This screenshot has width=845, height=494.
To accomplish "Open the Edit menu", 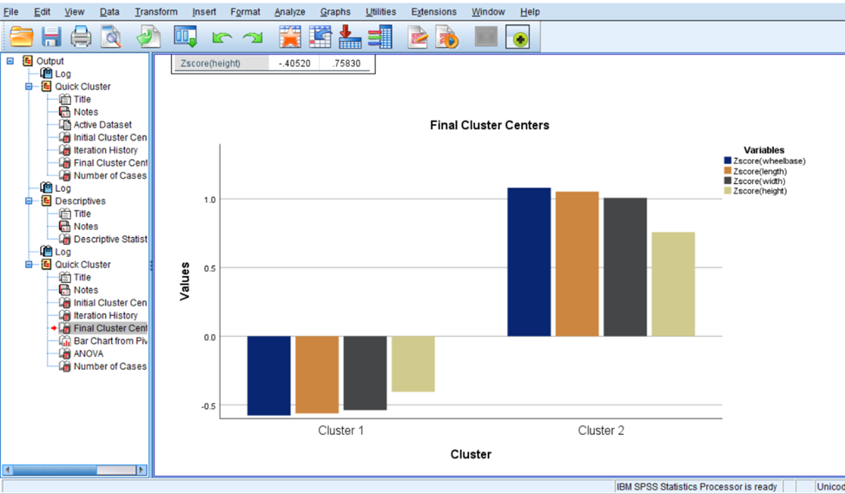I will point(42,11).
